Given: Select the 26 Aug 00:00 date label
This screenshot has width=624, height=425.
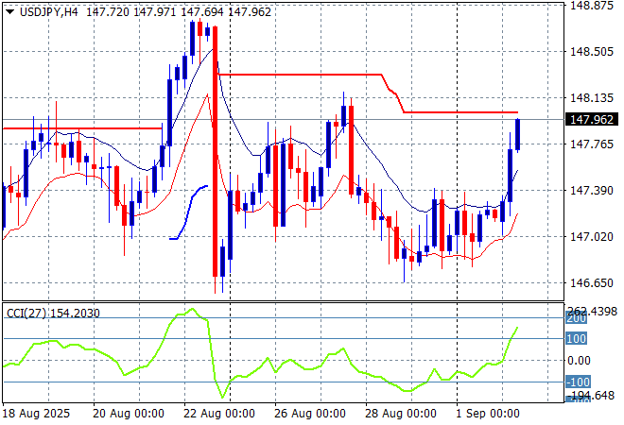Looking at the screenshot, I should pos(309,414).
